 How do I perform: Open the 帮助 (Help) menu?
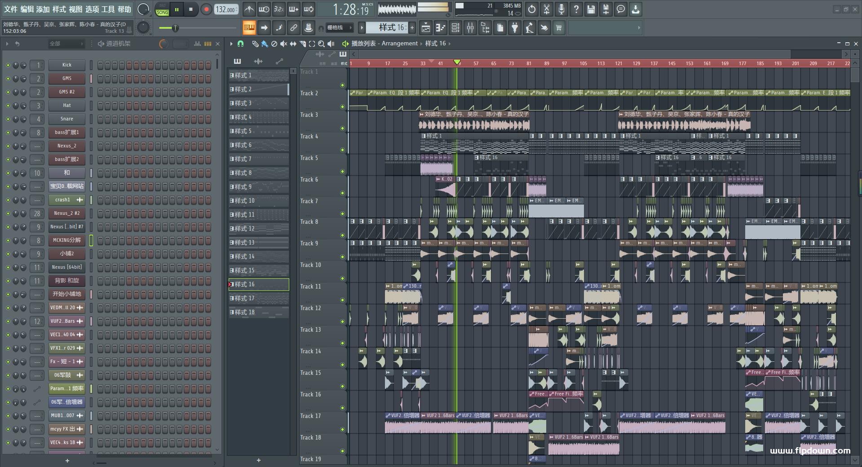coord(124,9)
